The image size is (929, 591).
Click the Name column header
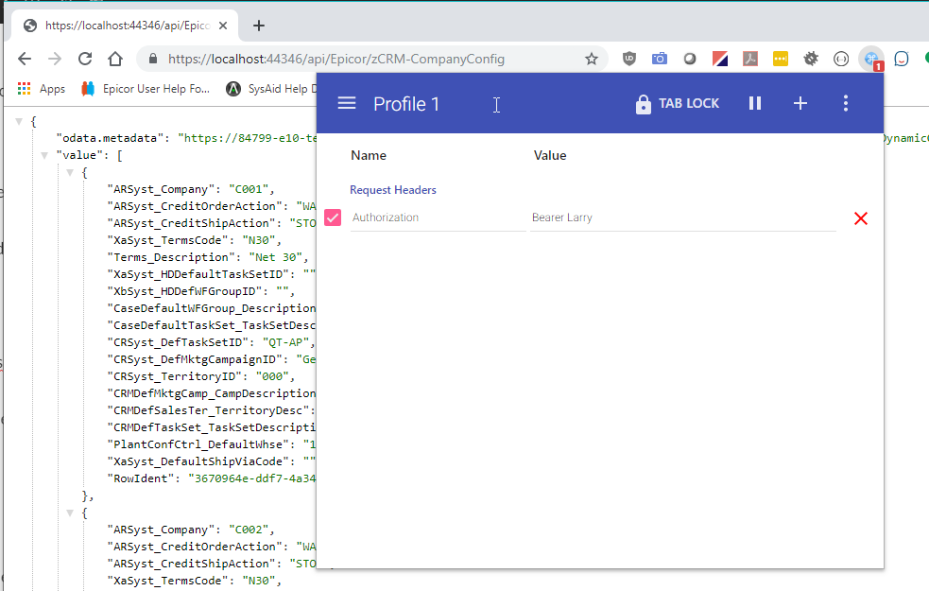coord(369,155)
